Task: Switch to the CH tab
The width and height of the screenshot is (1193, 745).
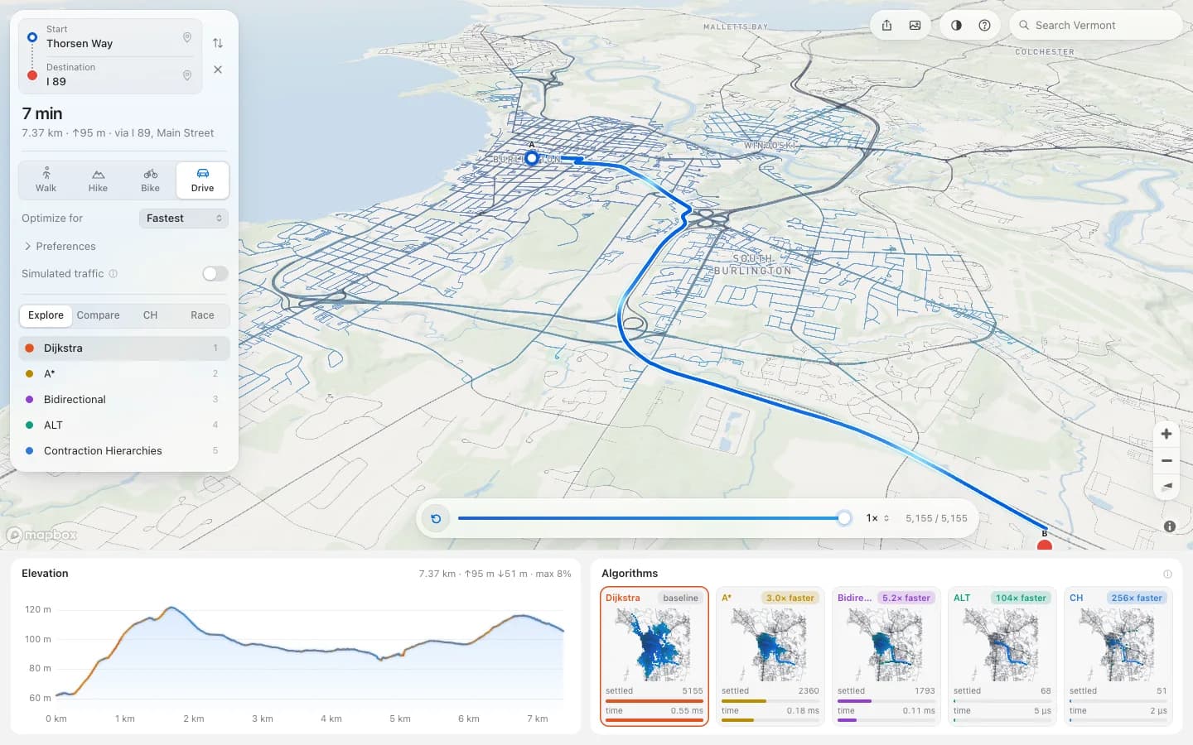Action: pos(150,315)
